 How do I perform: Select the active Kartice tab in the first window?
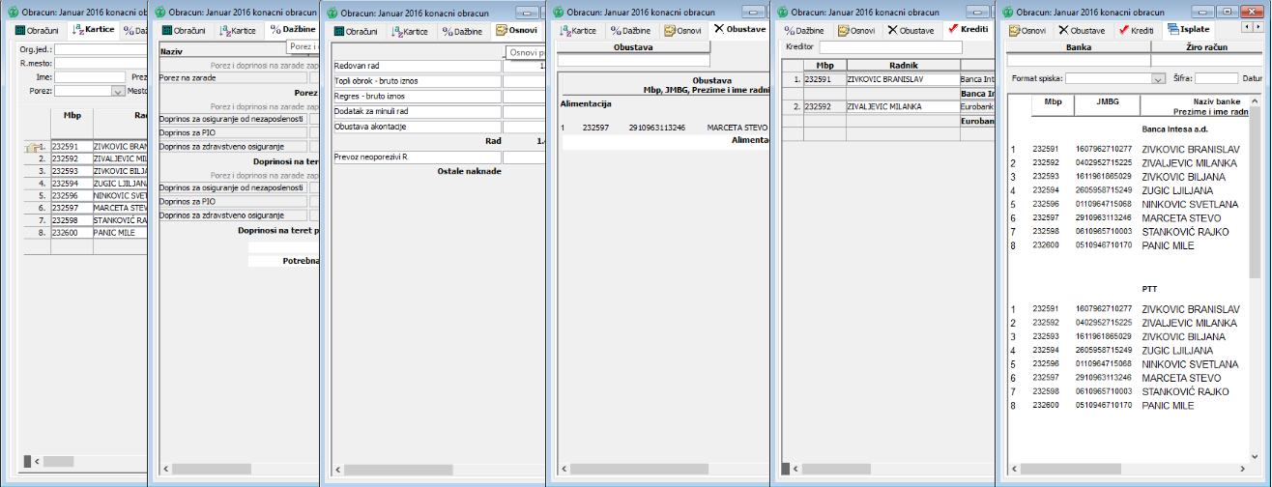[x=92, y=30]
